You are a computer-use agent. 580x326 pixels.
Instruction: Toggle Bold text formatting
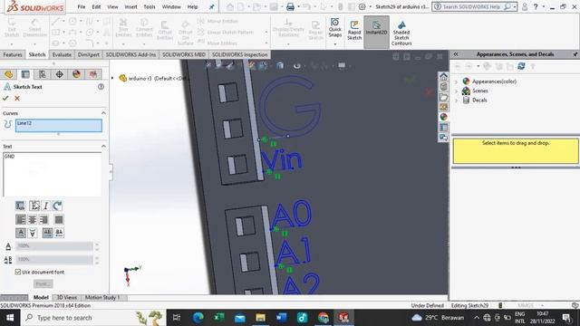point(34,206)
